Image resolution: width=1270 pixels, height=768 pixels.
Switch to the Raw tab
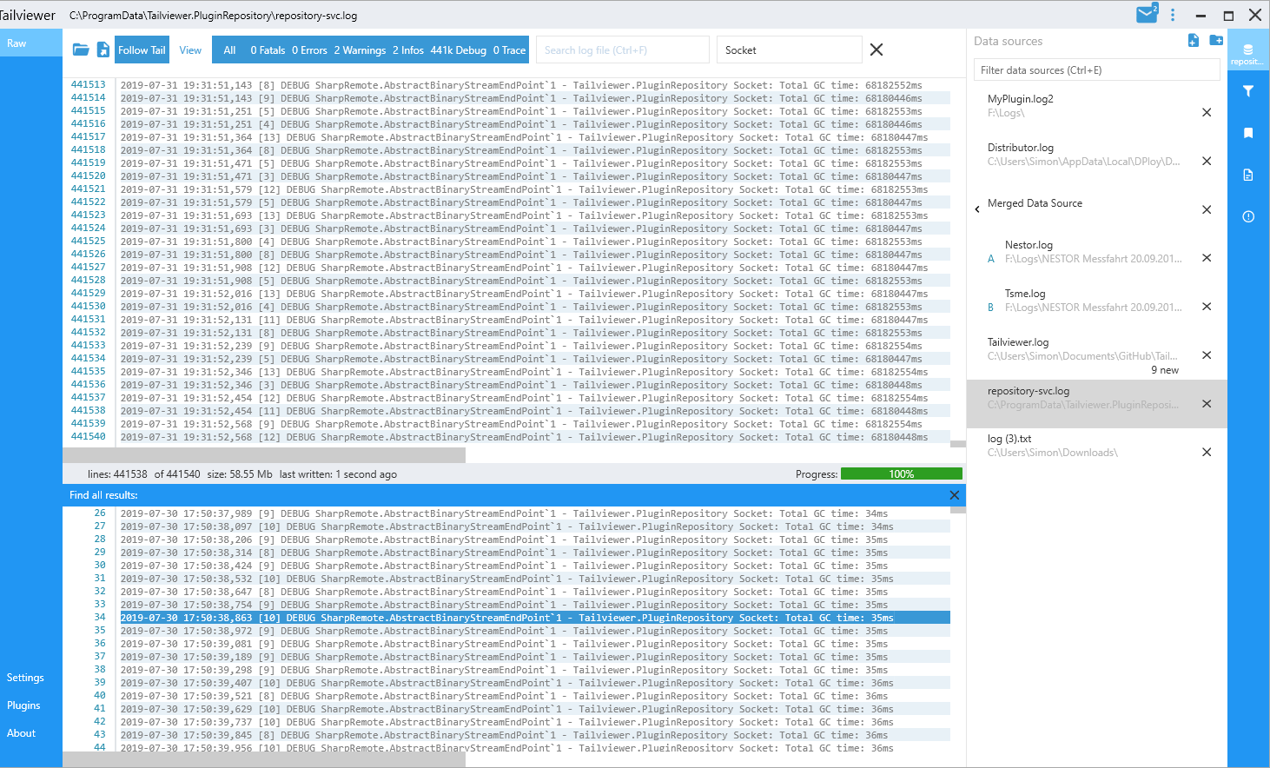pos(17,43)
